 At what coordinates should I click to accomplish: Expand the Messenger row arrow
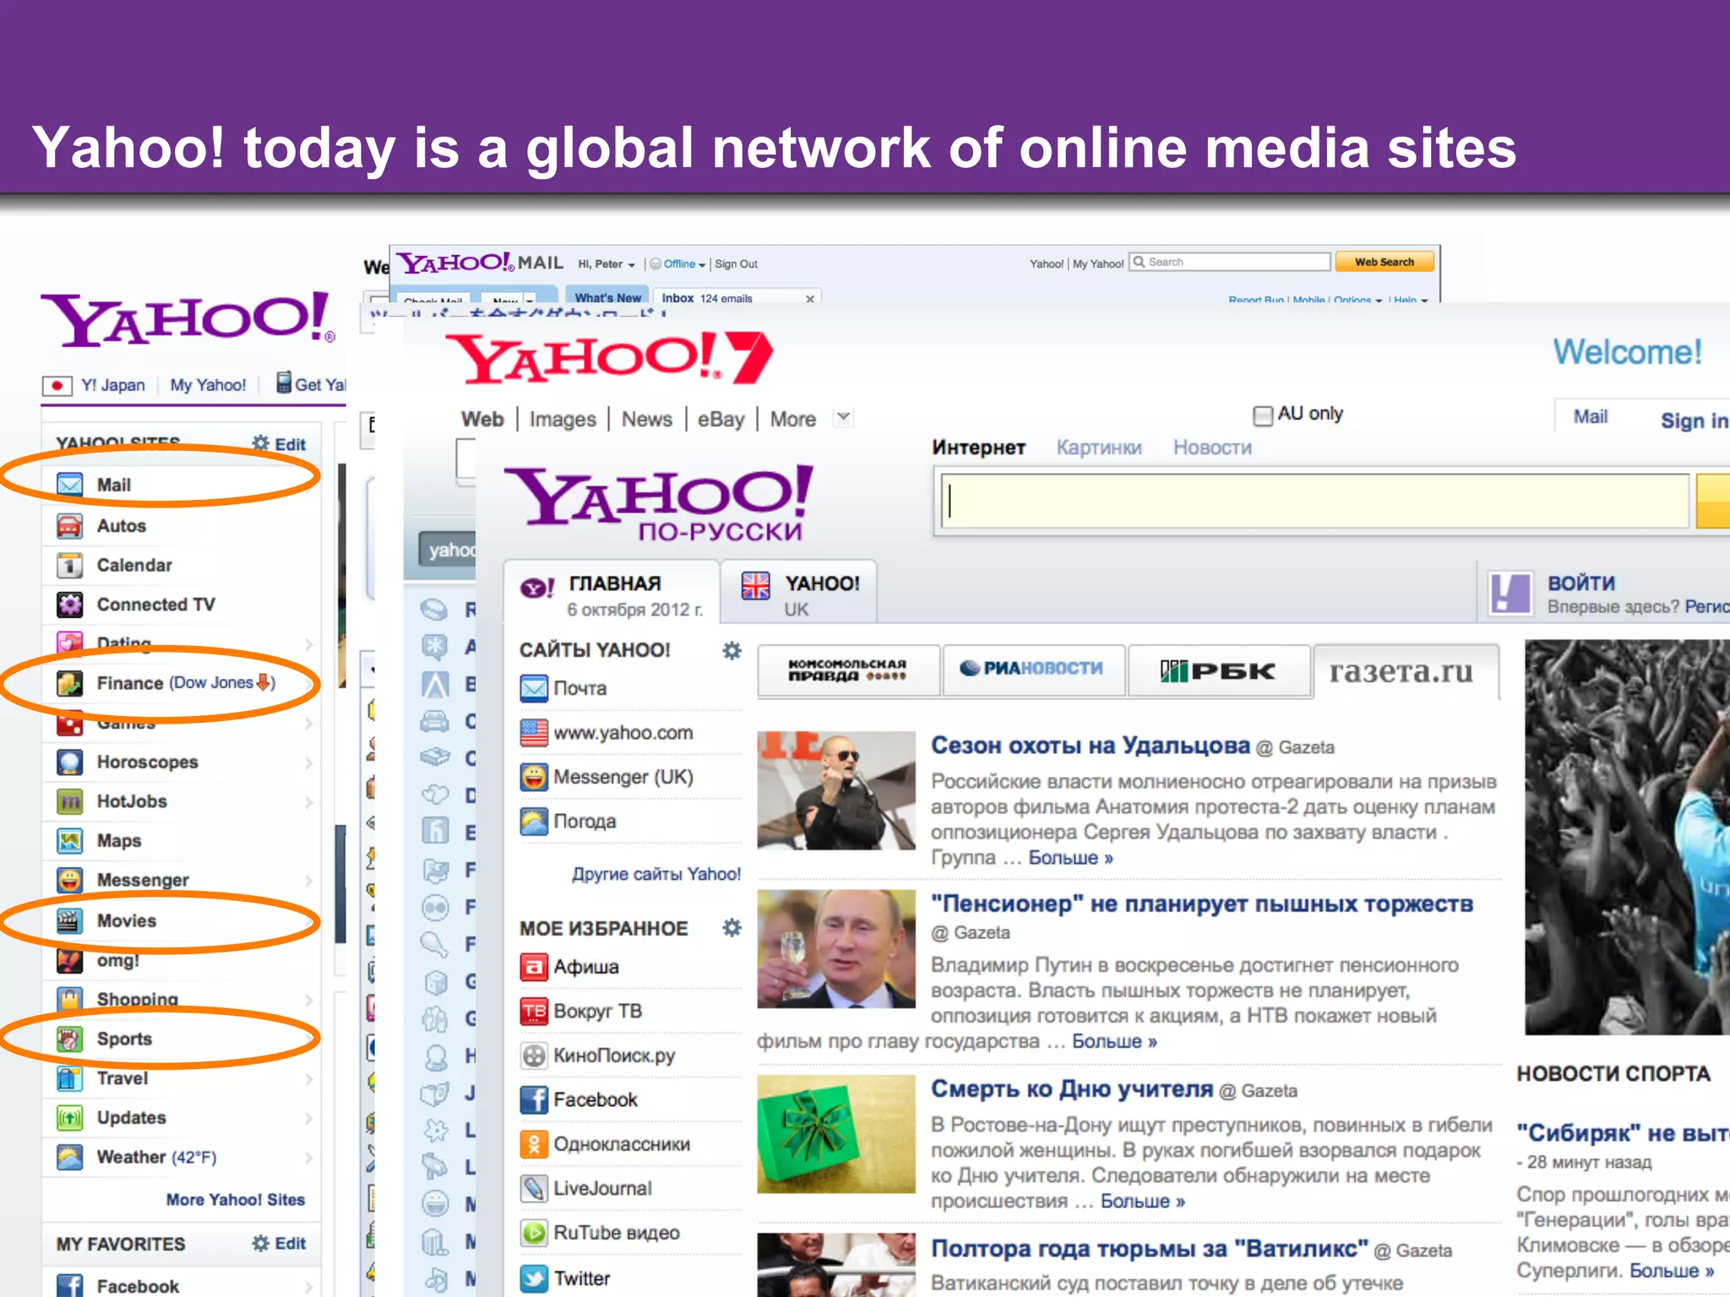tap(308, 881)
